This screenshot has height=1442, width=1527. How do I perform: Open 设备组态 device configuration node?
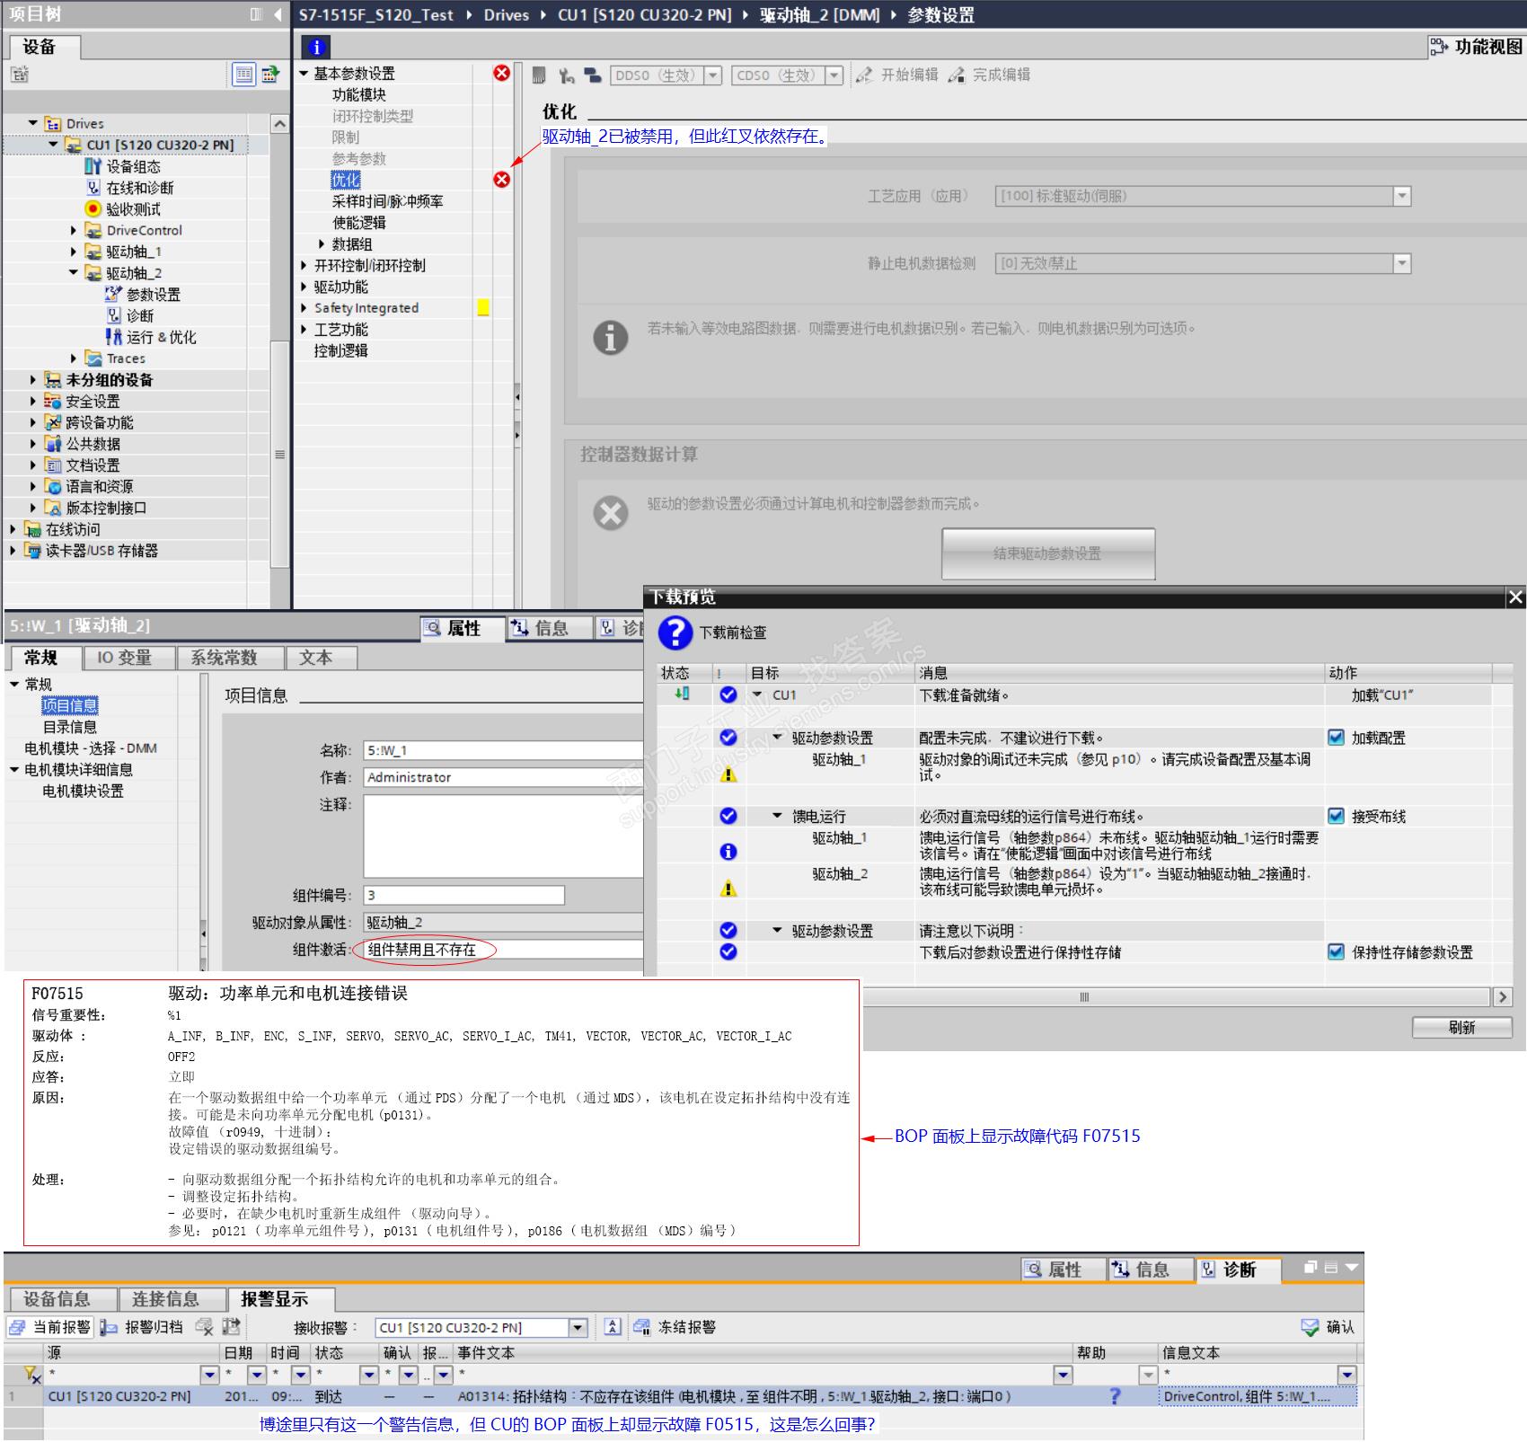coord(133,166)
